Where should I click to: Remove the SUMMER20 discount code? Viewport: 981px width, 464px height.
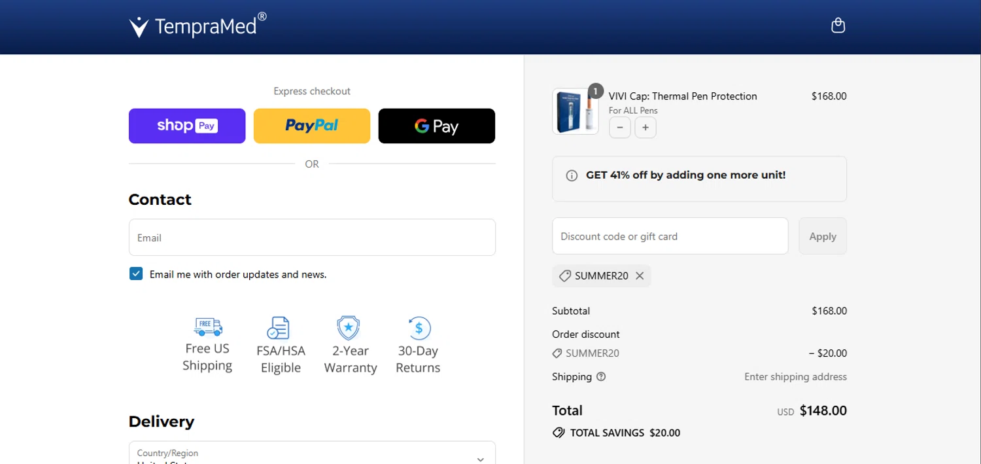click(x=640, y=276)
